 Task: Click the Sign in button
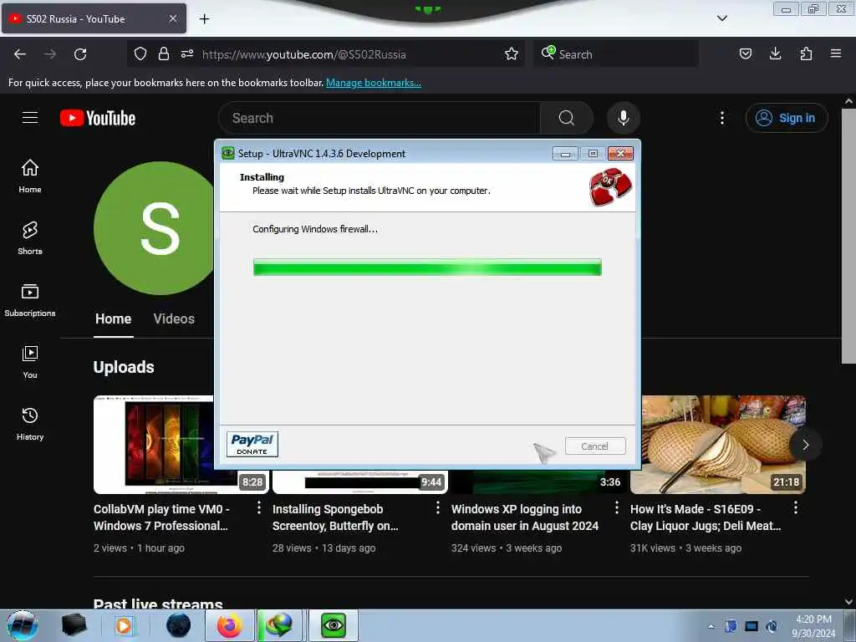pos(787,118)
